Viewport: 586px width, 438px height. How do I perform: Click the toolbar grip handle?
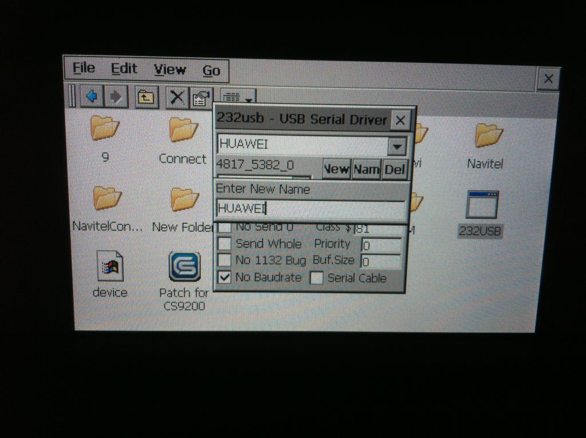click(x=73, y=96)
